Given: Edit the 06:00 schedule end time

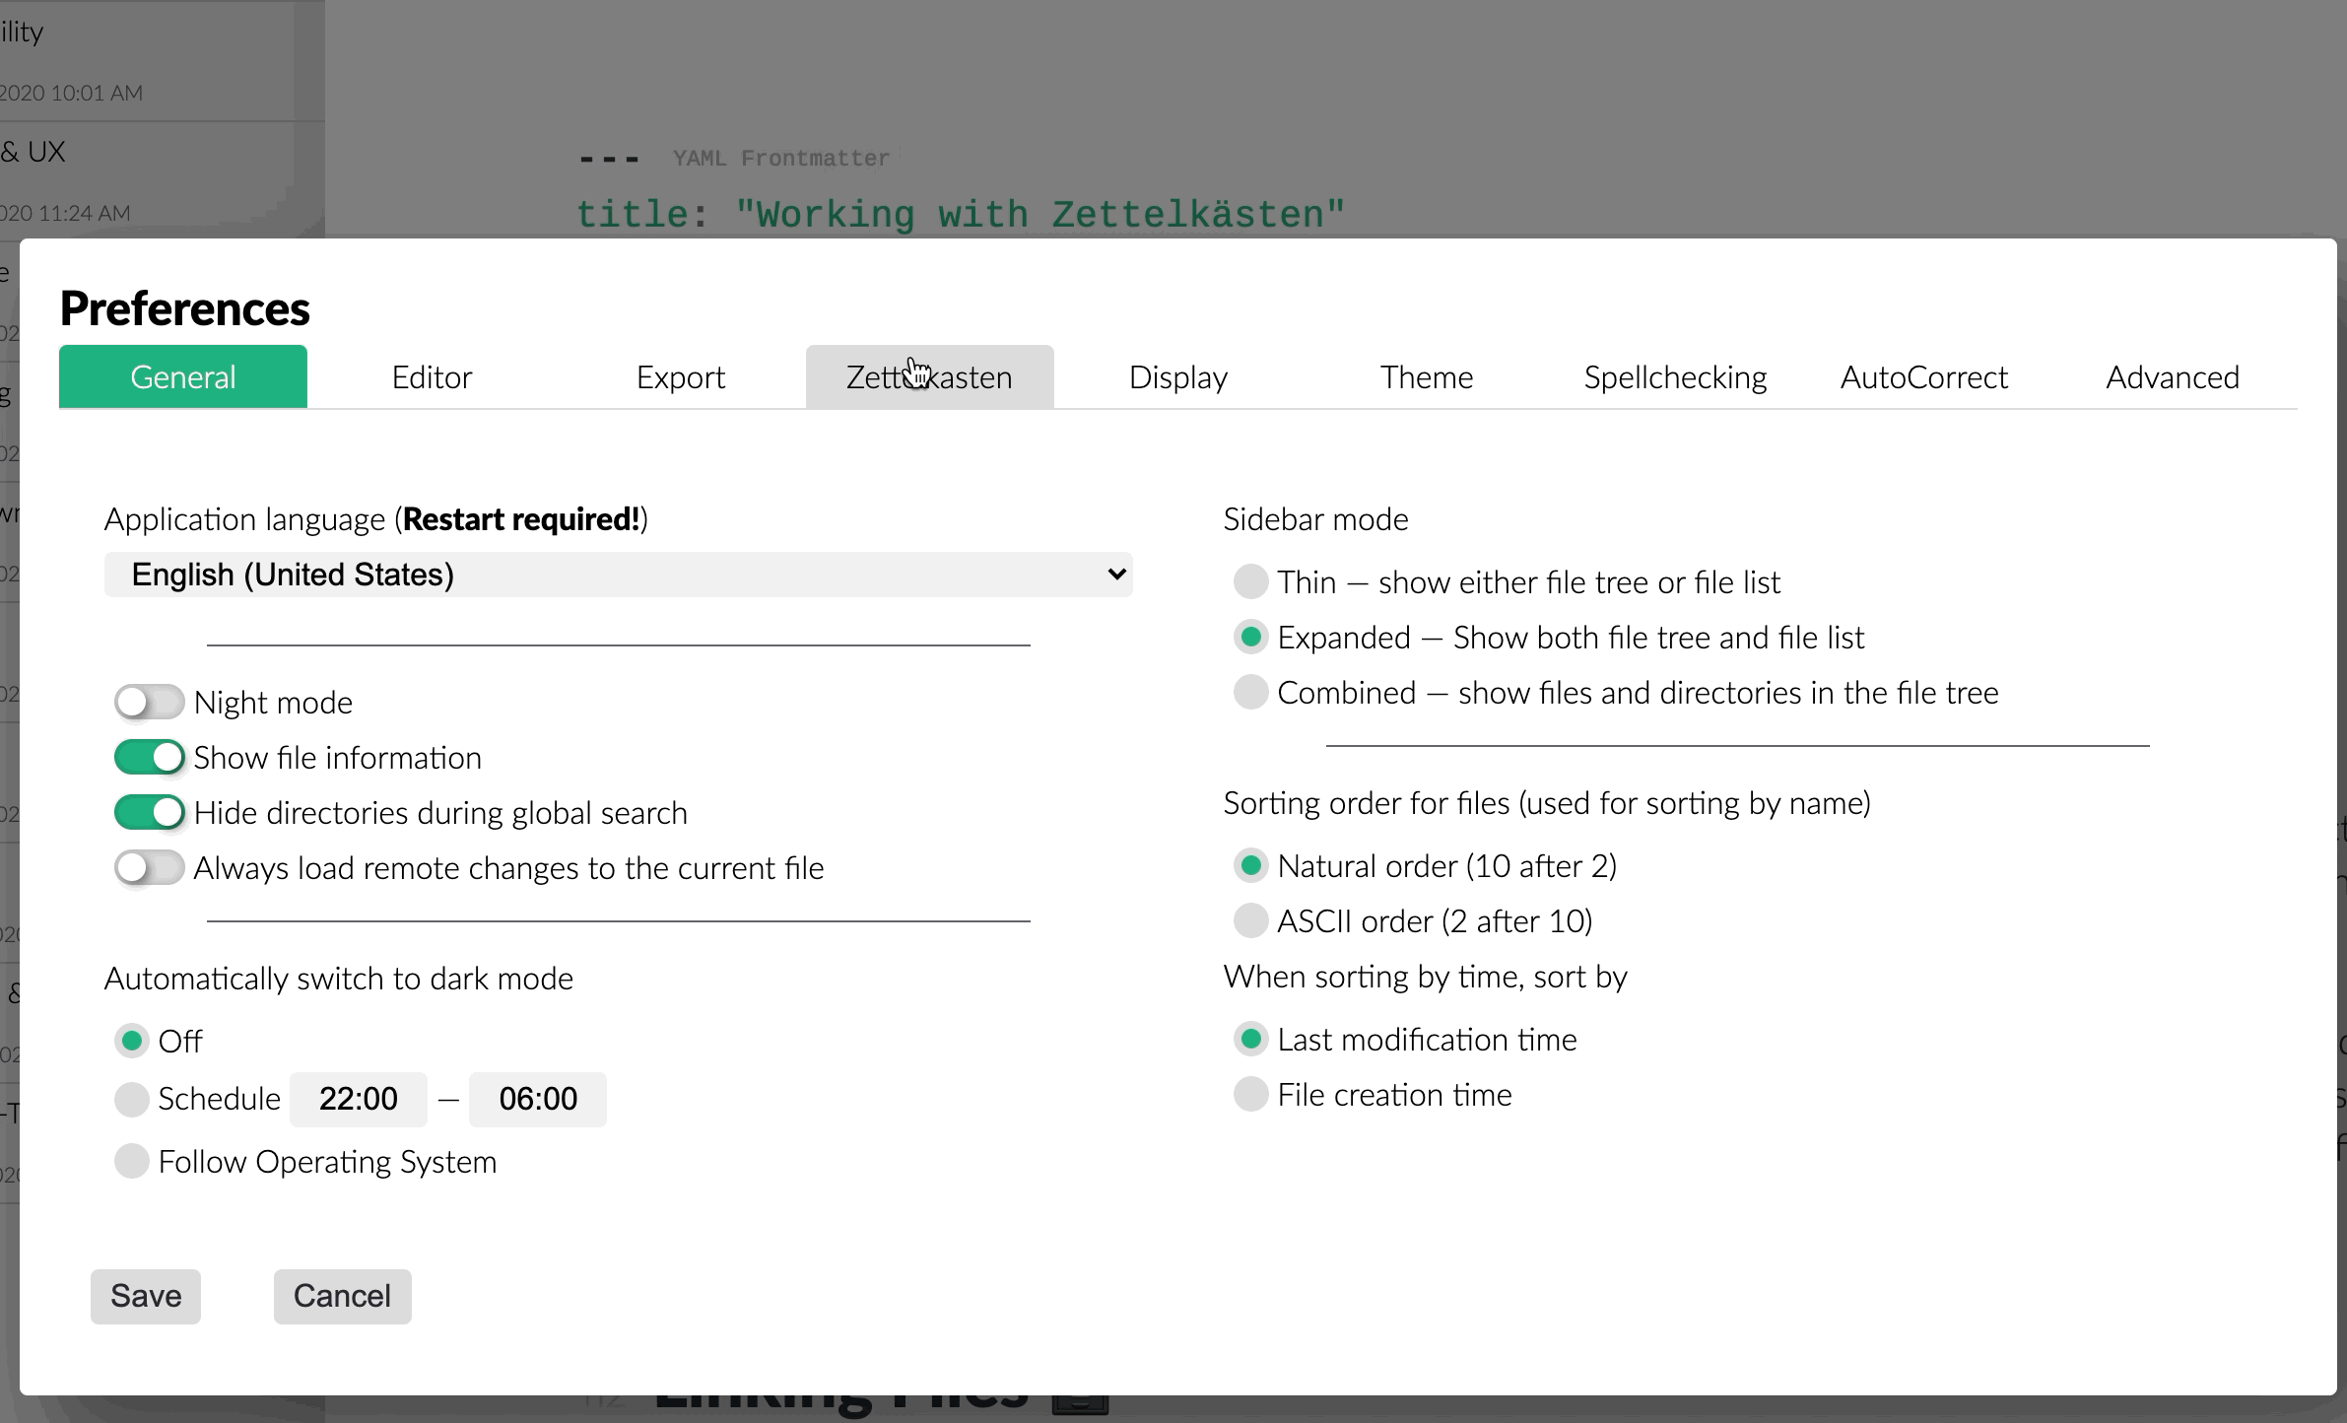Looking at the screenshot, I should coord(538,1099).
